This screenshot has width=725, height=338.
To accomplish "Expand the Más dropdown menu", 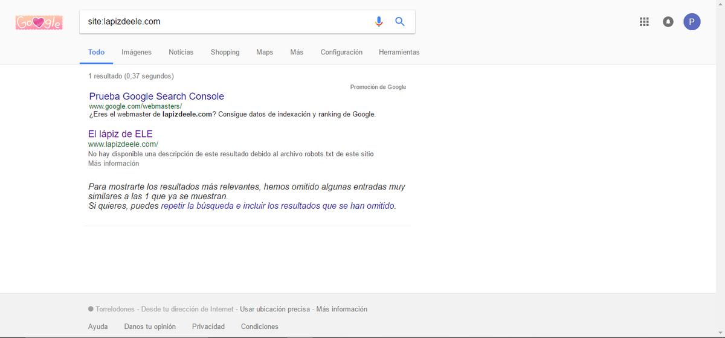I will (297, 53).
